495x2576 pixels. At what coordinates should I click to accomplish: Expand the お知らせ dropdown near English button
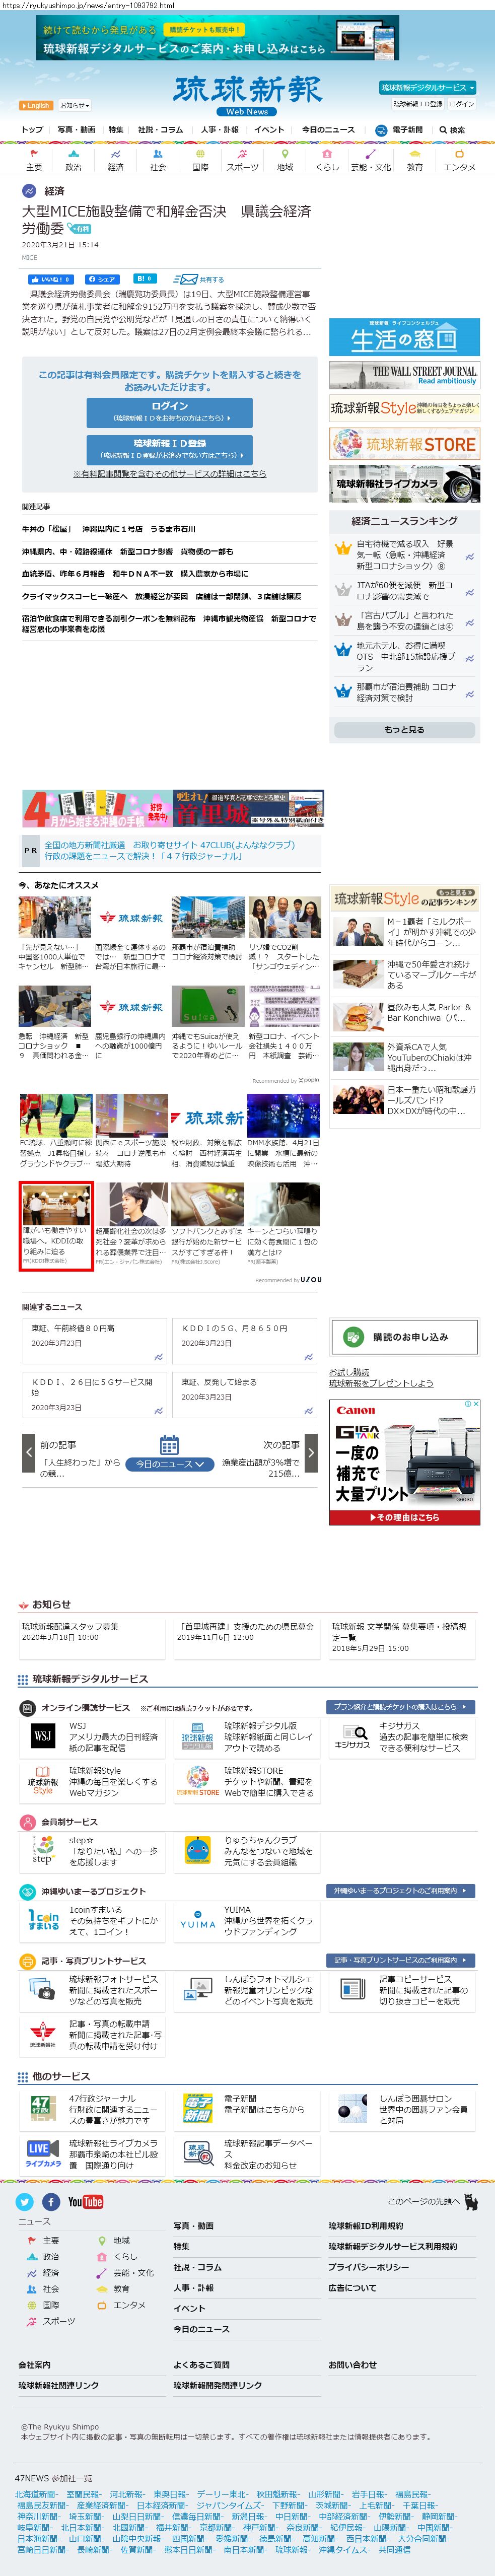(75, 105)
